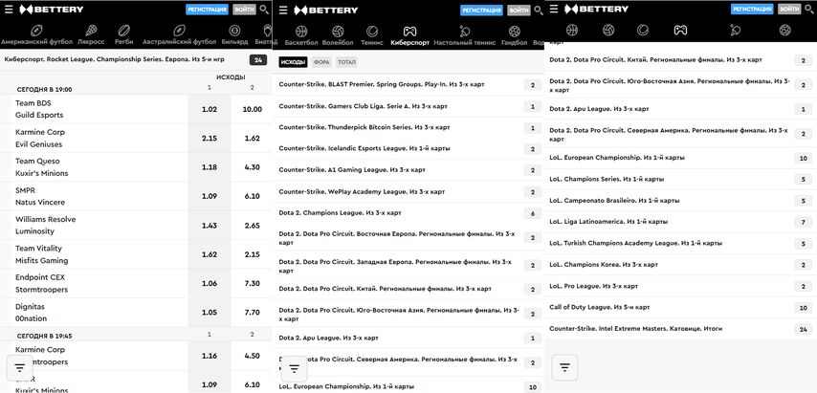This screenshot has width=817, height=393.
Task: Expand Counter-Strike Icelandic Esports League row
Action: pos(408,149)
